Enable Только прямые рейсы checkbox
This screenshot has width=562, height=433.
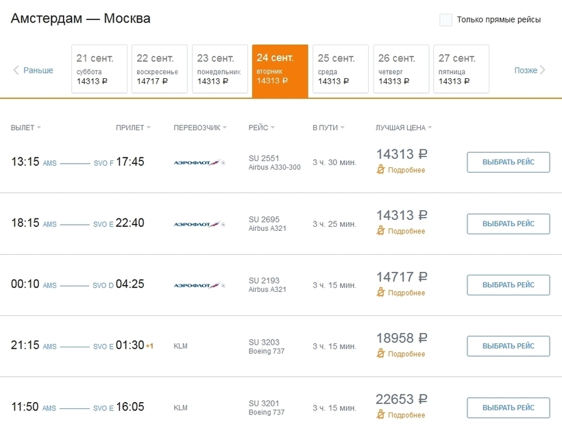click(445, 20)
